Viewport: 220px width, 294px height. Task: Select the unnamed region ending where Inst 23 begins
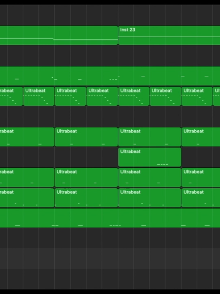pos(59,35)
